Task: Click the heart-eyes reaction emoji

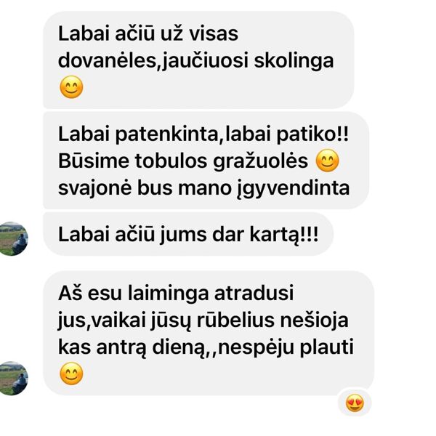Action: coord(355,403)
